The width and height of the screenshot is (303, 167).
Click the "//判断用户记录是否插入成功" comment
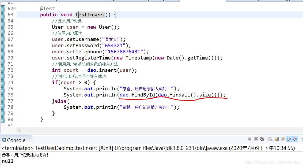[79, 76]
